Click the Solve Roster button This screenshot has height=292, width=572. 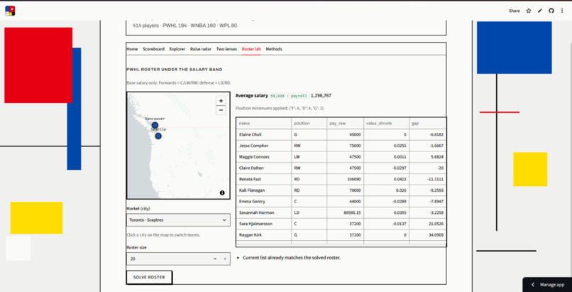coord(149,277)
